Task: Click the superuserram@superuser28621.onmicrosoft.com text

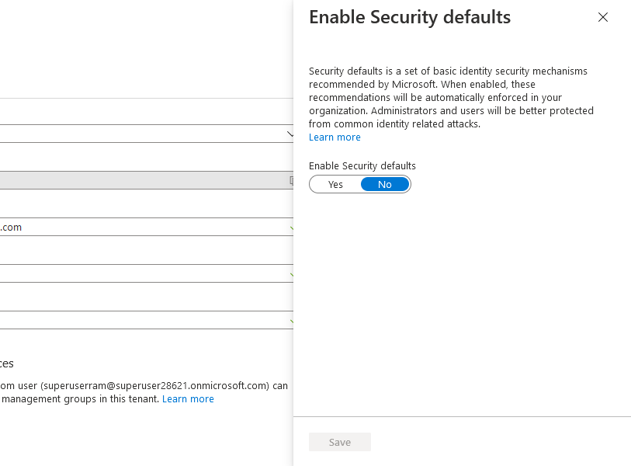Action: [x=154, y=386]
